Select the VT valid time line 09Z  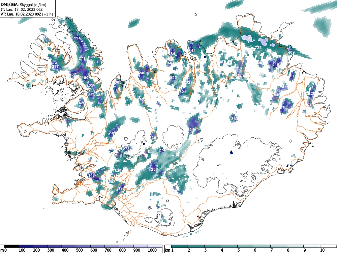tap(27, 14)
